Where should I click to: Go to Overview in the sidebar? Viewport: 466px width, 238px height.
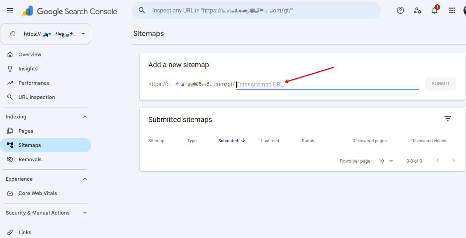[46, 54]
